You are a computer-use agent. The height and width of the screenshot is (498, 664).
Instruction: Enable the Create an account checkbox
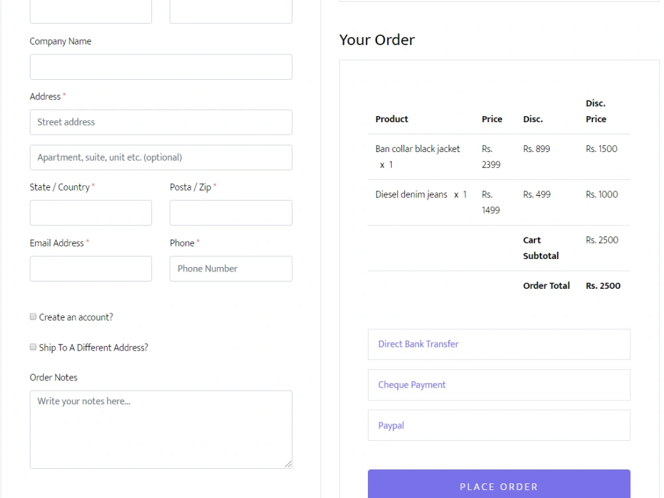[33, 317]
